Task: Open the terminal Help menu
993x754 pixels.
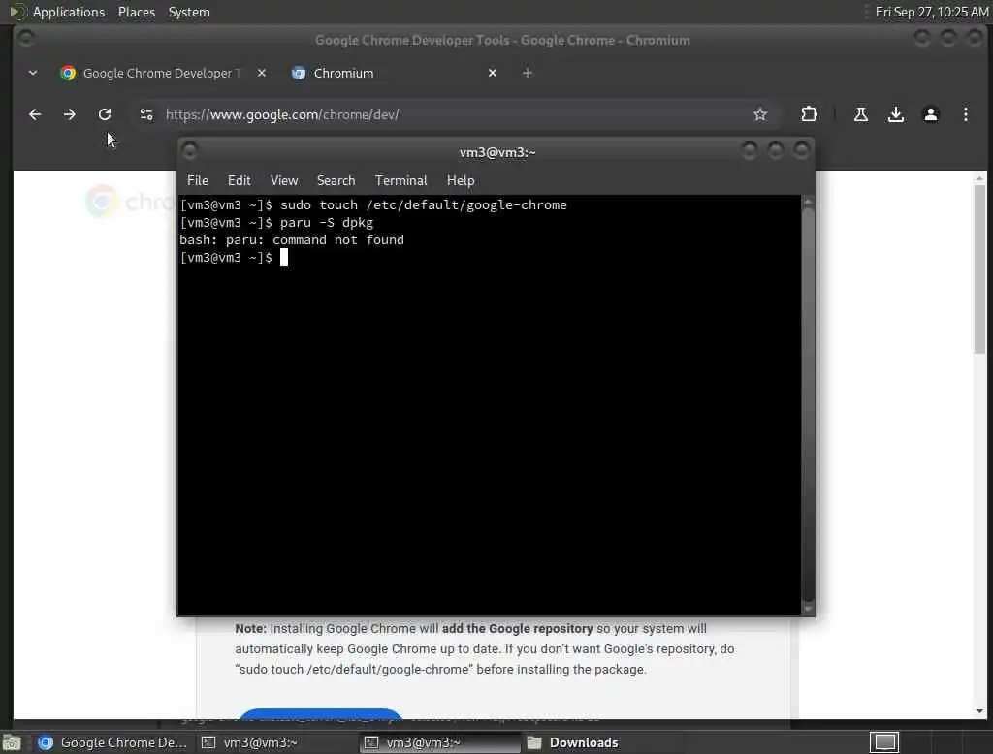Action: 461,180
